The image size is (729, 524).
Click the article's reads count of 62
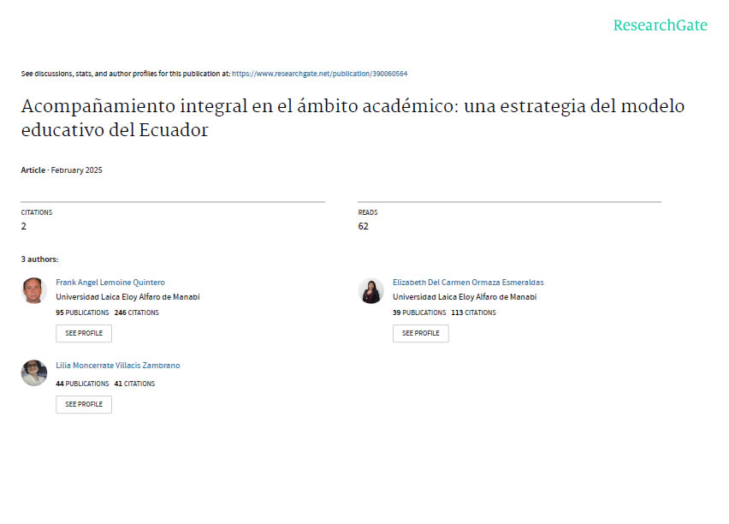pyautogui.click(x=363, y=226)
